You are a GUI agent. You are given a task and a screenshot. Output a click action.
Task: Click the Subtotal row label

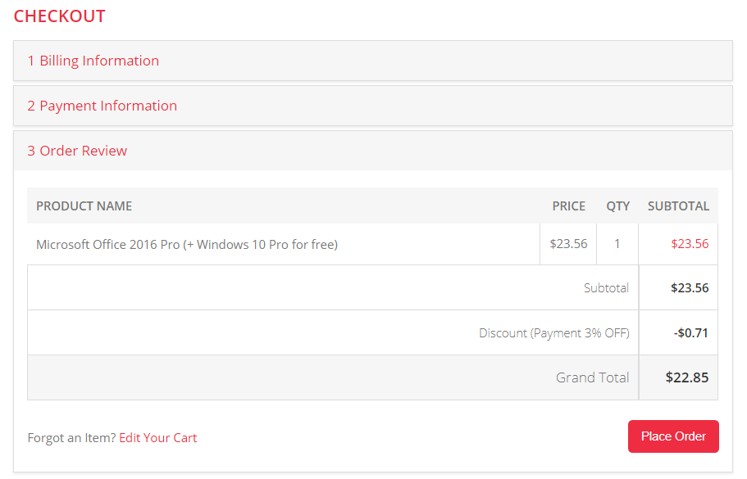[606, 288]
